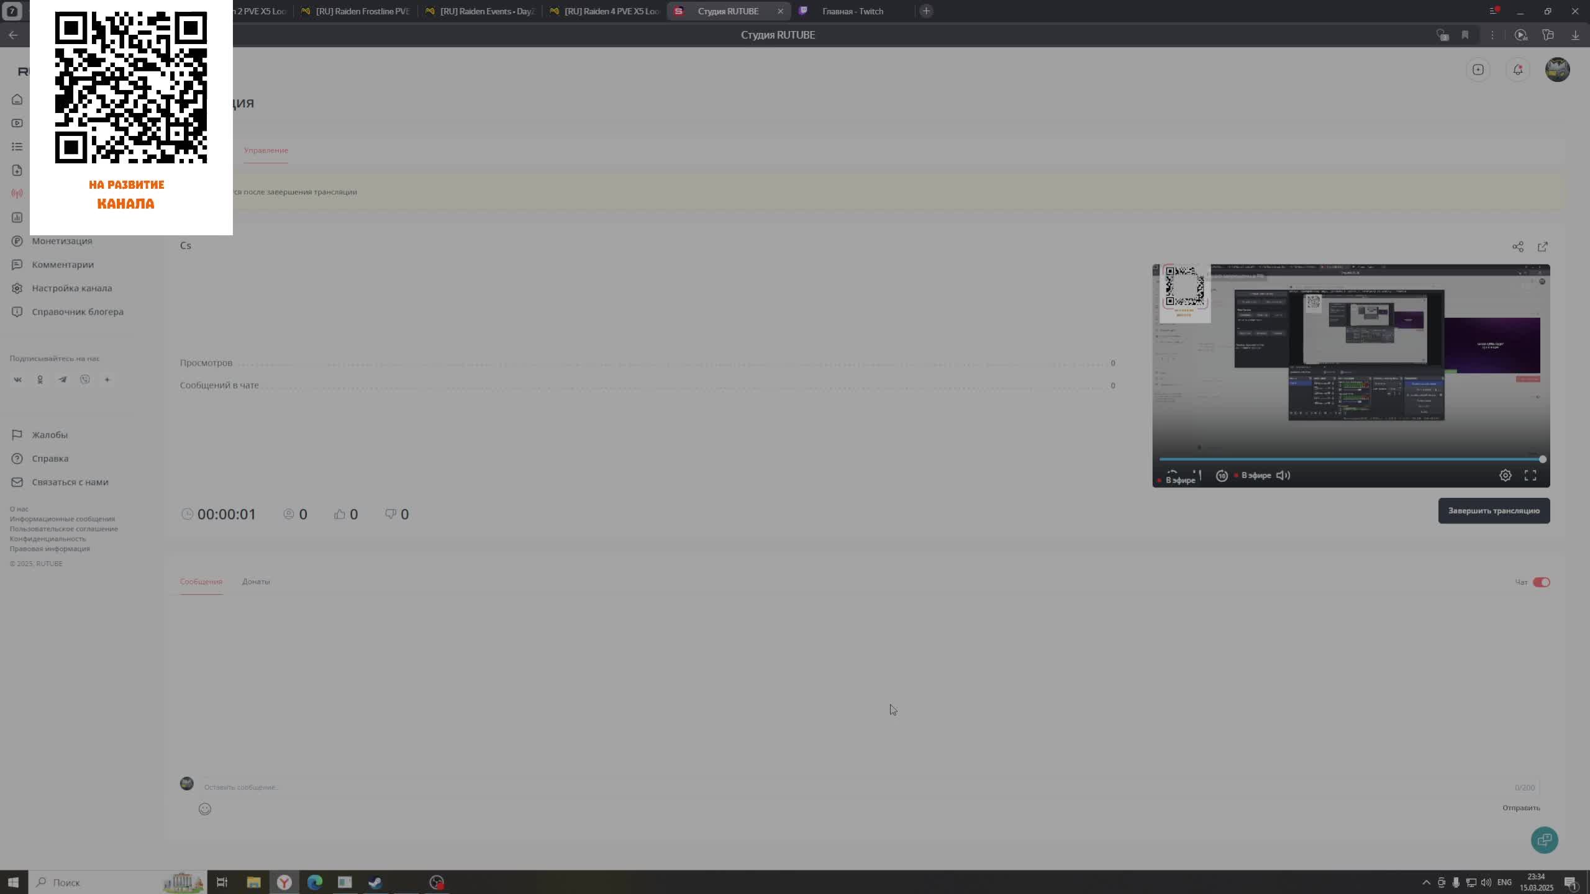Screen dimensions: 1590x894
Task: Open the emoji picker in the chat input
Action: 205,809
